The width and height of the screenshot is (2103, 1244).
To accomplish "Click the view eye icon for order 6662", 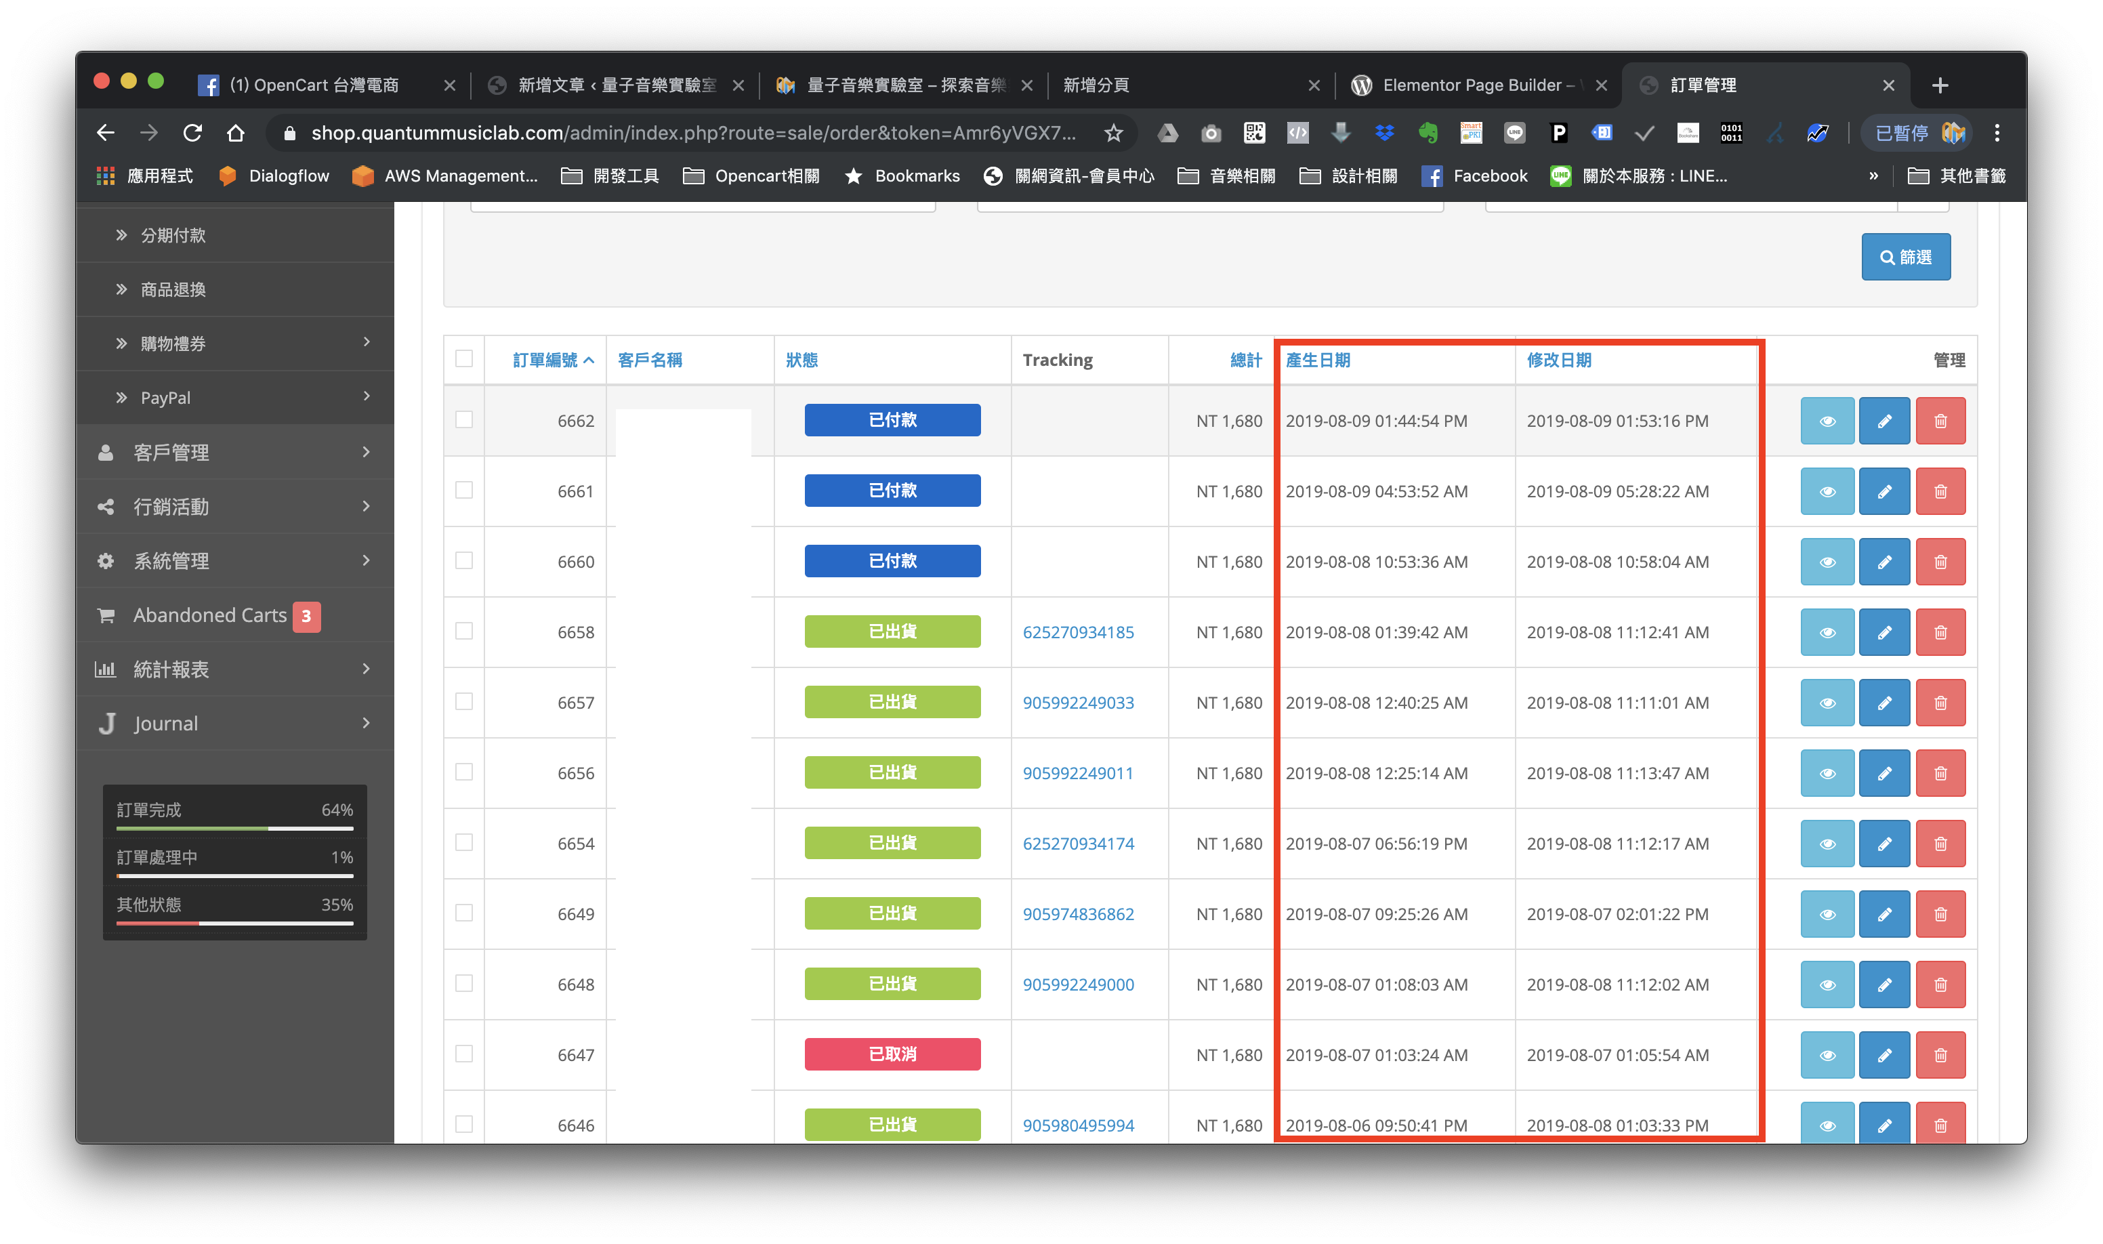I will 1827,421.
